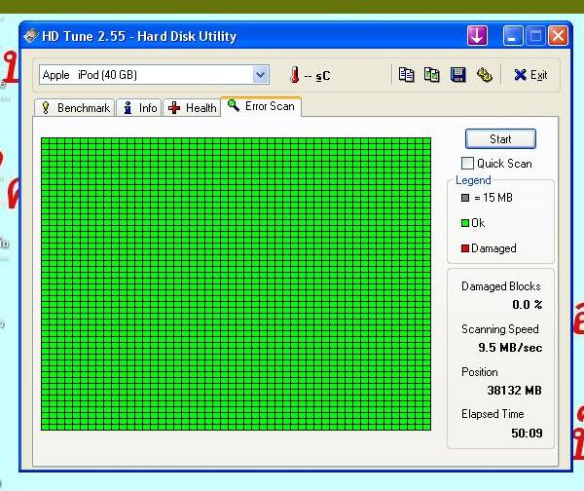Click the Exit button with X icon
Screen dimensions: 584x491
point(530,75)
